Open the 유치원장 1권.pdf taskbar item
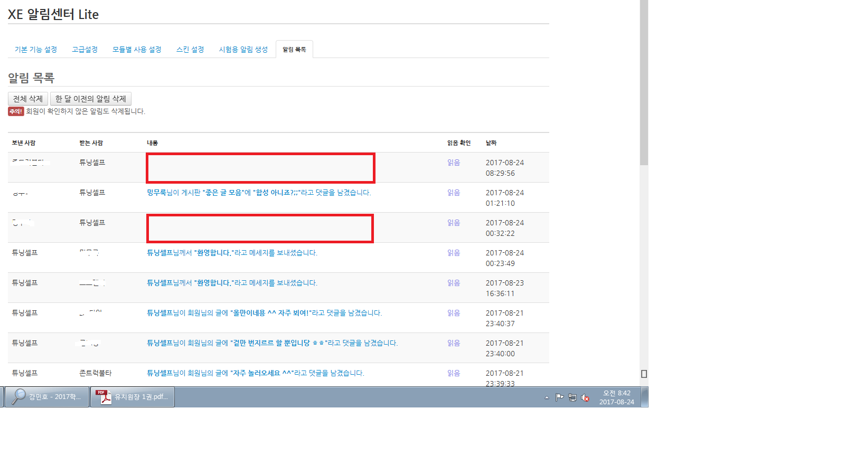Viewport: 845px width, 475px height. click(x=133, y=397)
